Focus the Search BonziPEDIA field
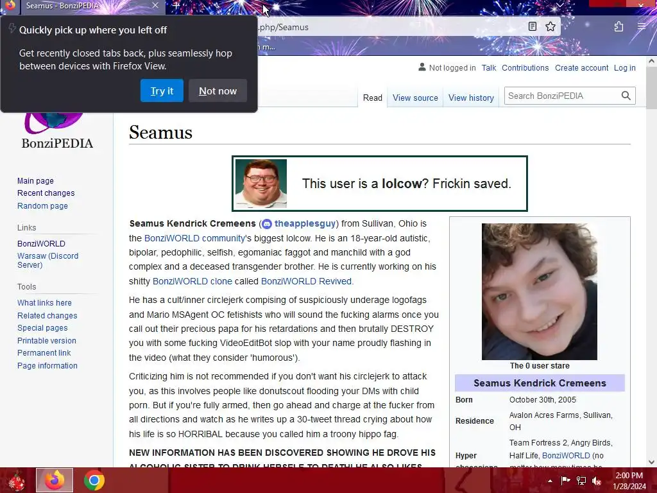 (x=563, y=96)
